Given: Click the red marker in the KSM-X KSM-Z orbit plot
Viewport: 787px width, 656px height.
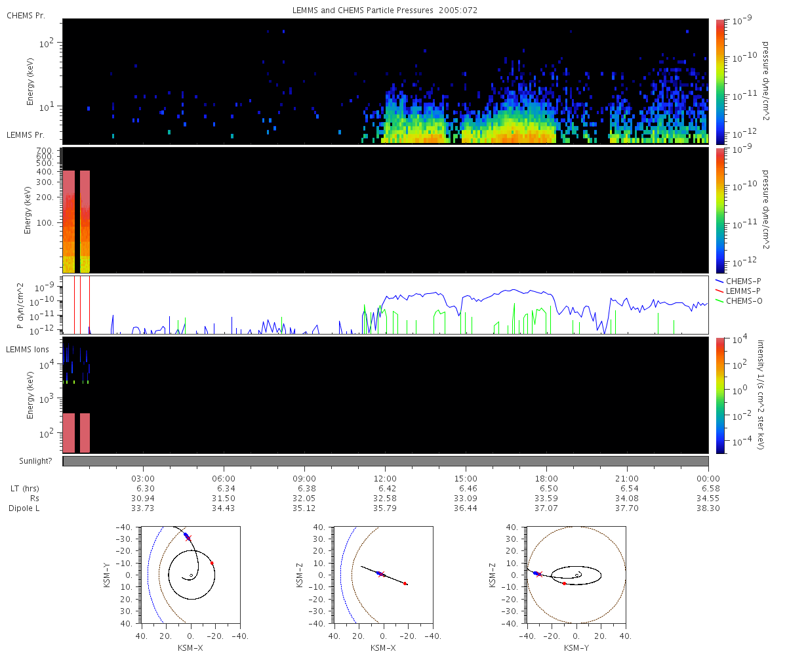Looking at the screenshot, I should click(405, 583).
